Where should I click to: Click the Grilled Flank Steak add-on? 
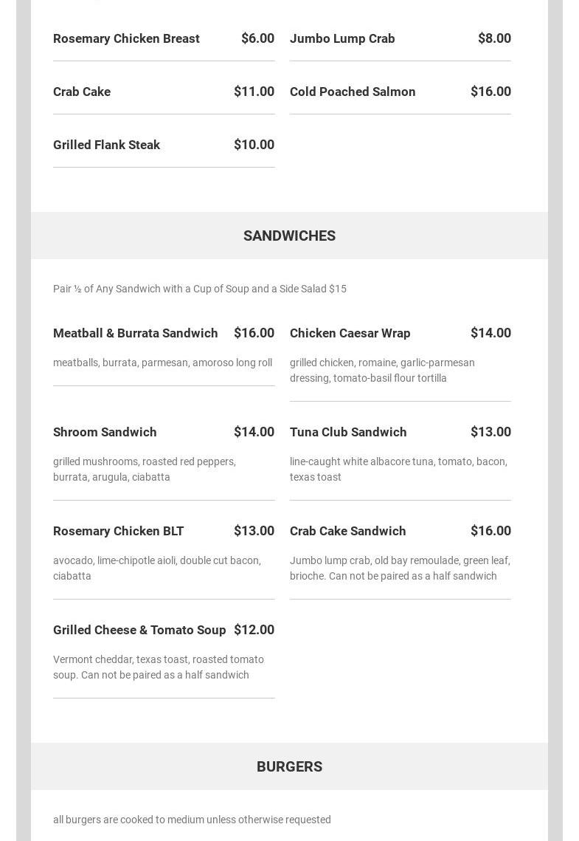106,145
